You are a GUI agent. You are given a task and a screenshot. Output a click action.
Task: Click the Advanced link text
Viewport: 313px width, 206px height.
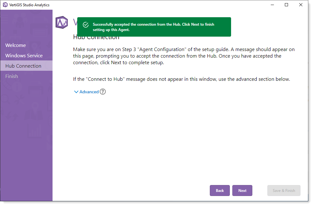point(89,92)
